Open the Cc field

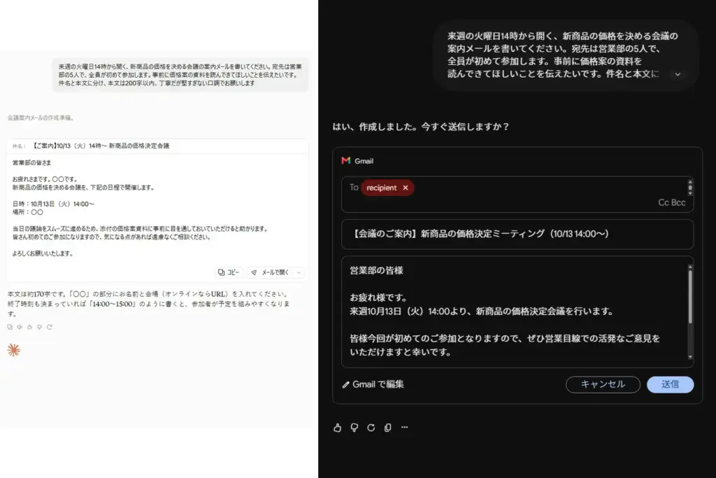[x=663, y=202]
